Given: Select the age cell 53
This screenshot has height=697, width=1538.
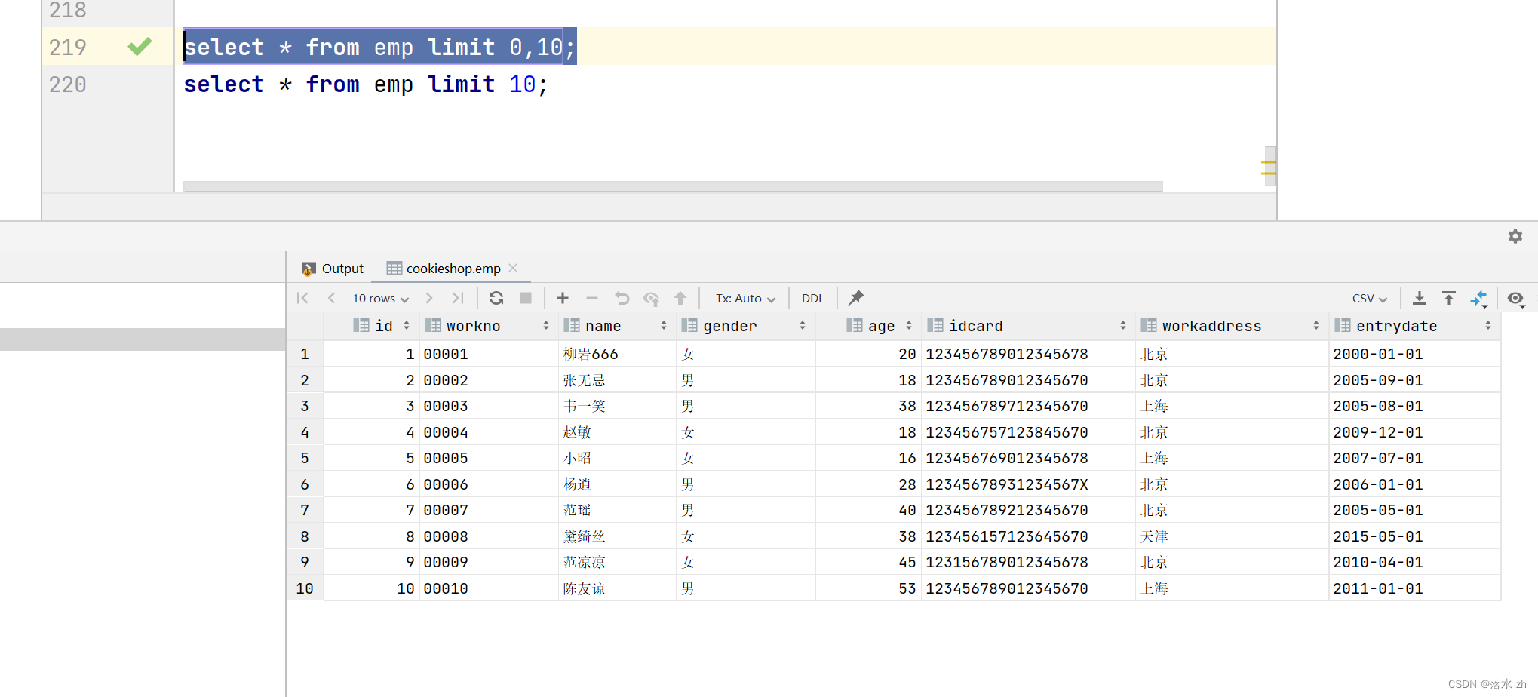Looking at the screenshot, I should point(867,588).
